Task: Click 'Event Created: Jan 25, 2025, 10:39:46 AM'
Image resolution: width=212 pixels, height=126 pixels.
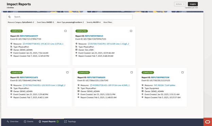Action: click(x=96, y=53)
